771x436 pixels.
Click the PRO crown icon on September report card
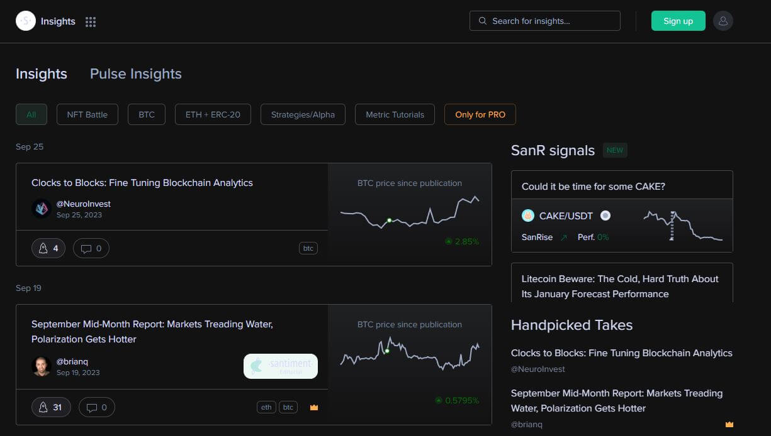point(314,407)
